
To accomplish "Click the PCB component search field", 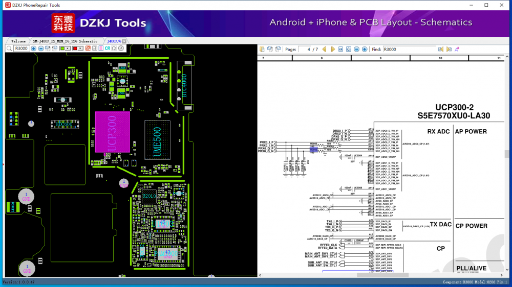I will point(21,49).
